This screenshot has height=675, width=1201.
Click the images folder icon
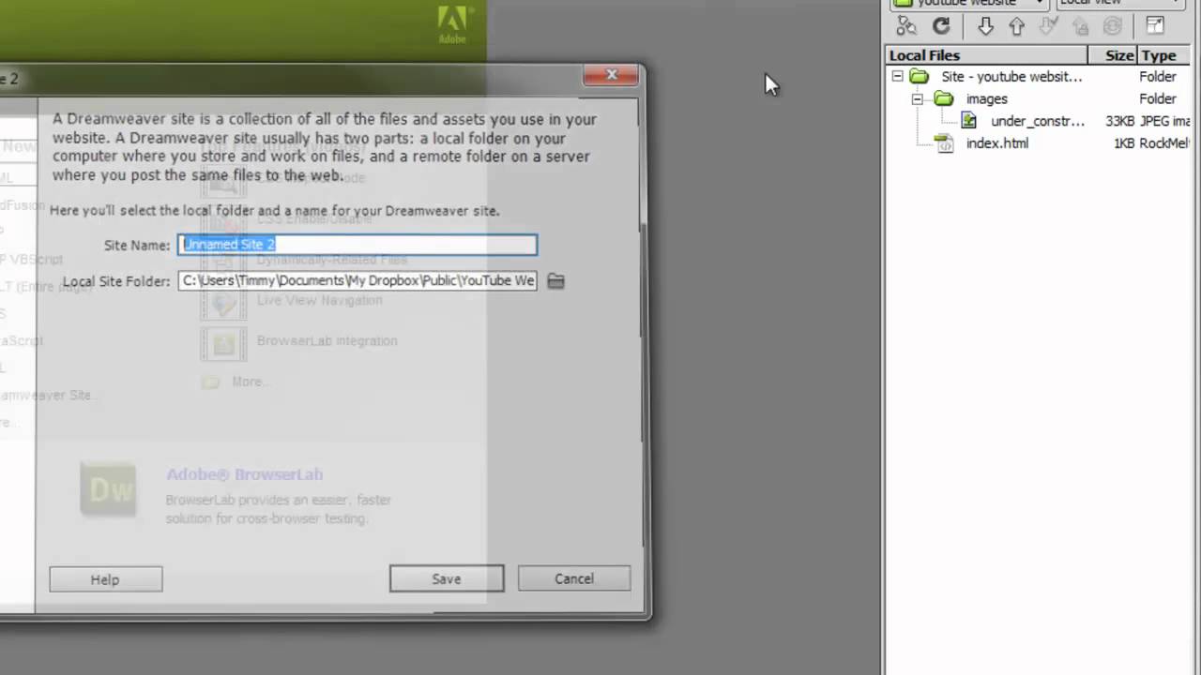coord(944,98)
